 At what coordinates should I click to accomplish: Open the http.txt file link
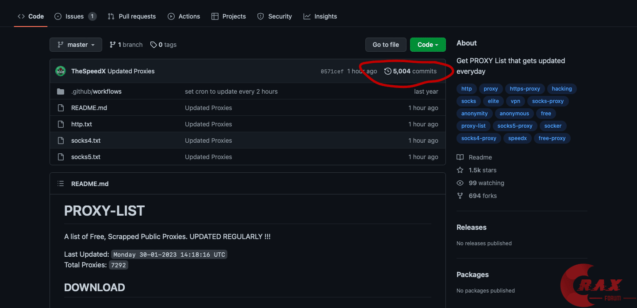click(x=81, y=124)
